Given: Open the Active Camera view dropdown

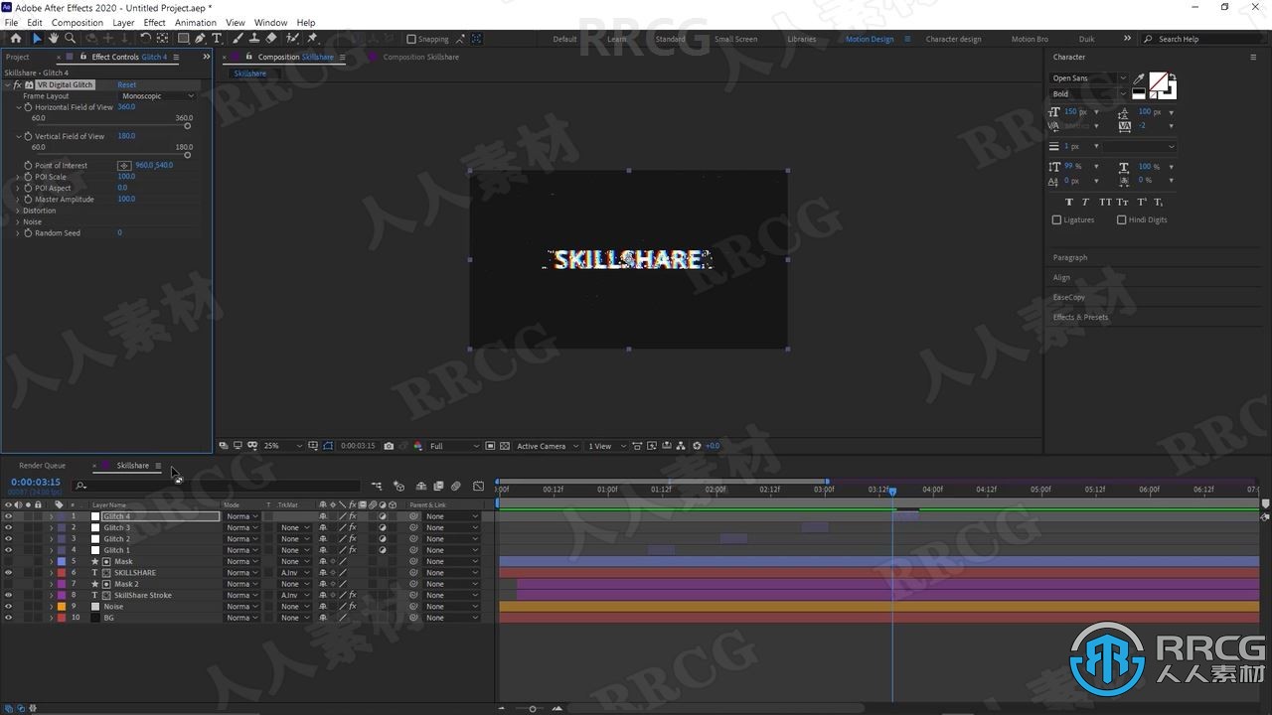Looking at the screenshot, I should point(547,446).
